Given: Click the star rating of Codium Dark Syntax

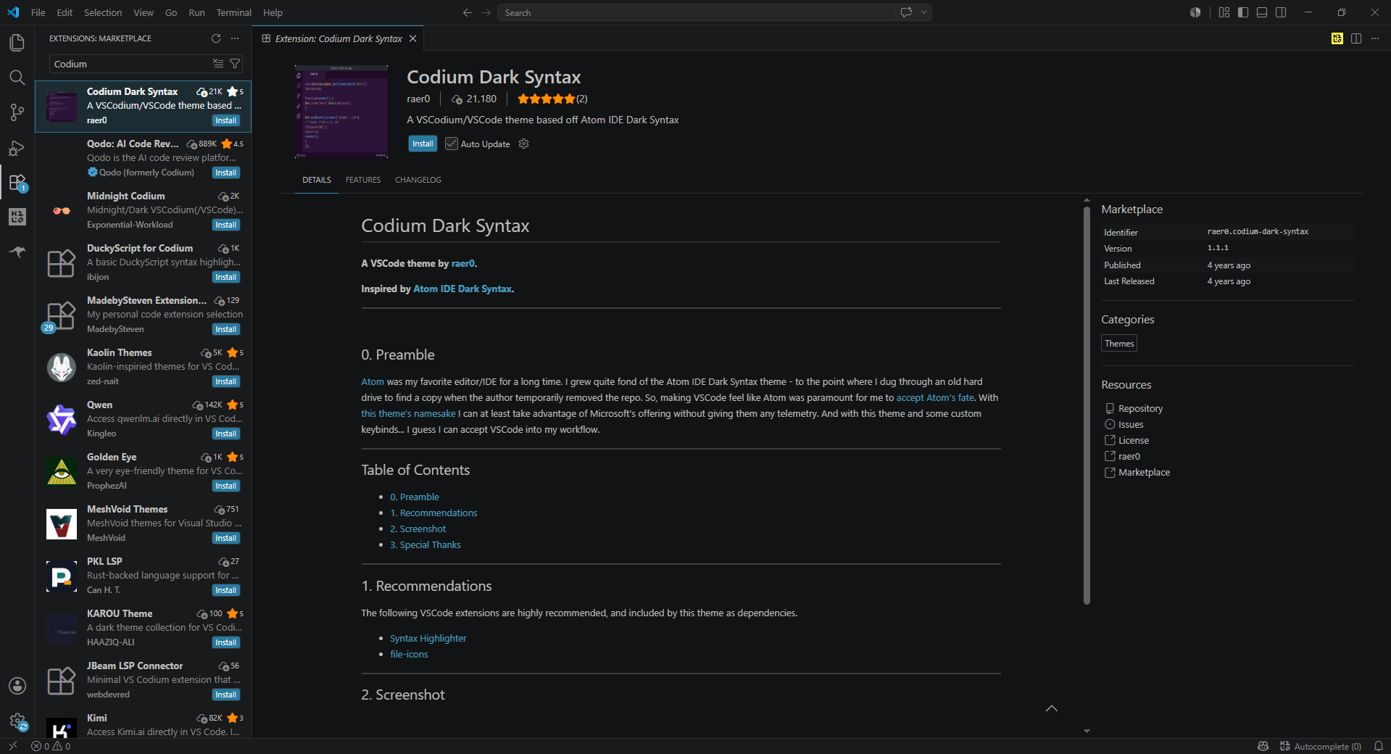Looking at the screenshot, I should [x=547, y=99].
